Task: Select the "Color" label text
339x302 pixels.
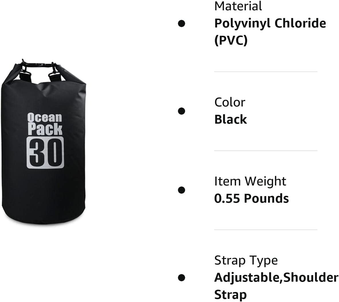Action: pyautogui.click(x=230, y=102)
